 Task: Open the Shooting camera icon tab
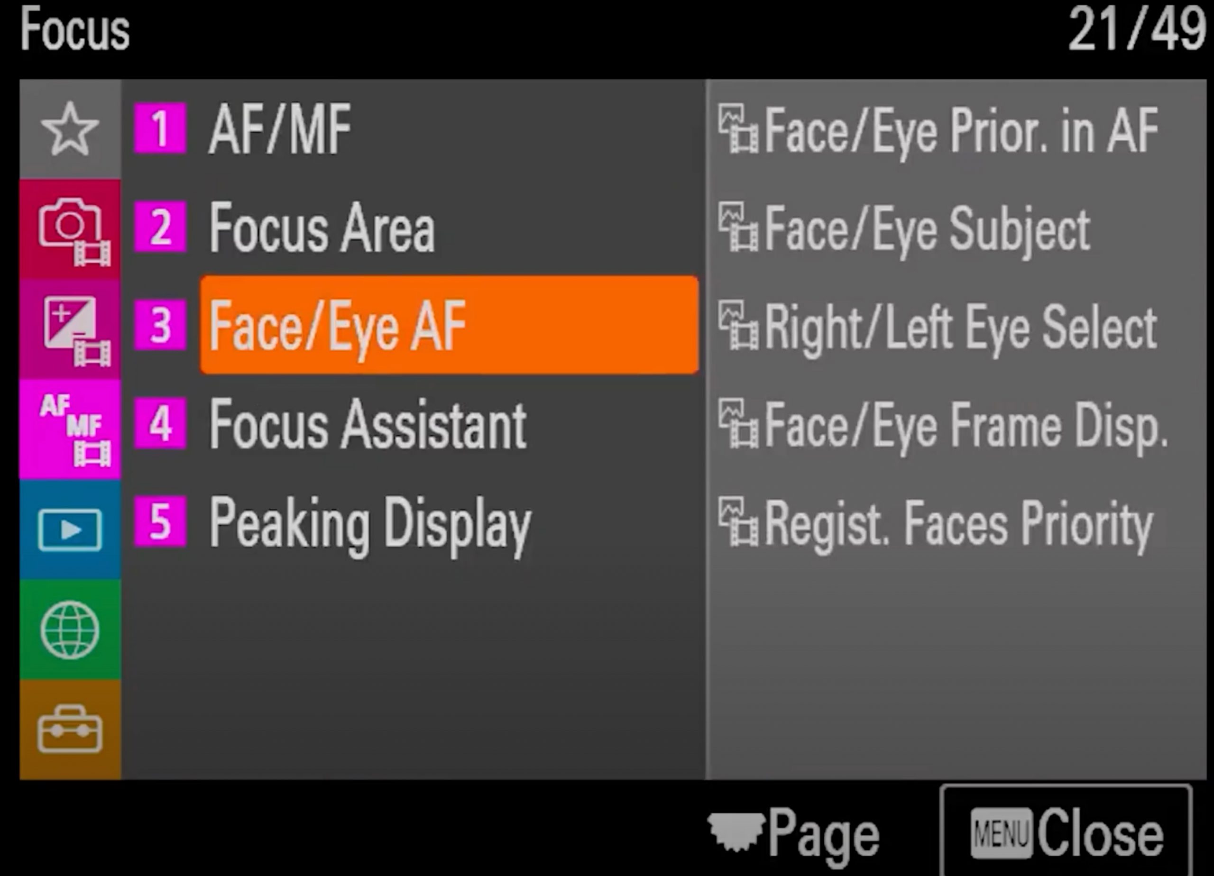pos(70,229)
